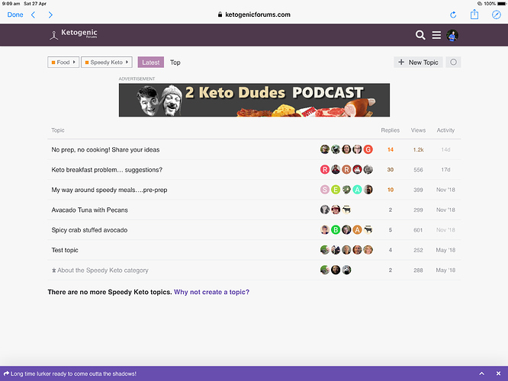
Task: Expand the Speedy Keto subcategory dropdown
Action: [107, 62]
